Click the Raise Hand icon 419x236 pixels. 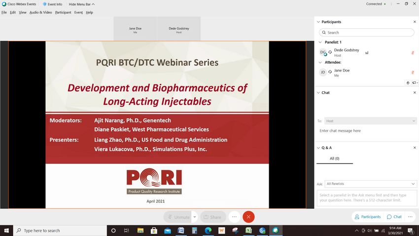click(x=408, y=83)
